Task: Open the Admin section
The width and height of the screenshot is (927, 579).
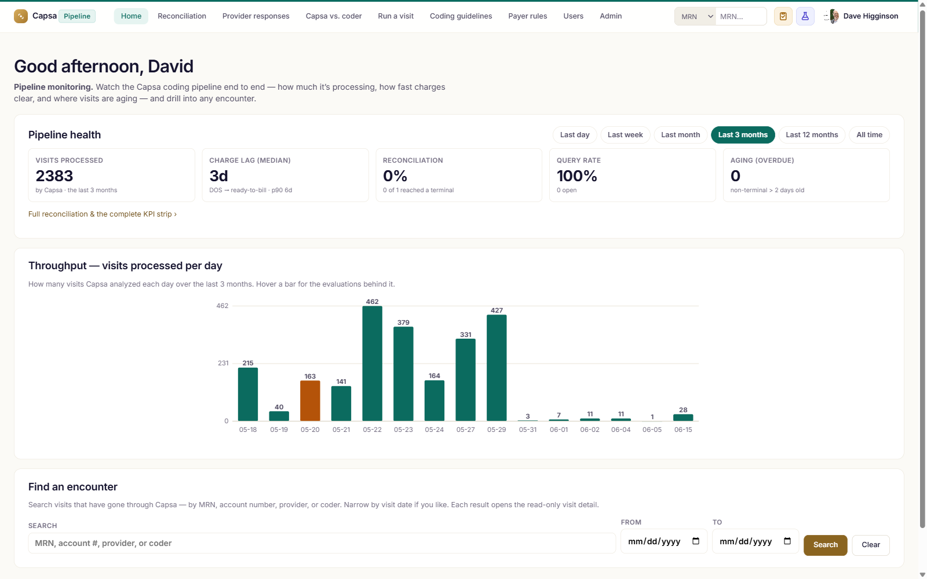Action: pos(611,16)
